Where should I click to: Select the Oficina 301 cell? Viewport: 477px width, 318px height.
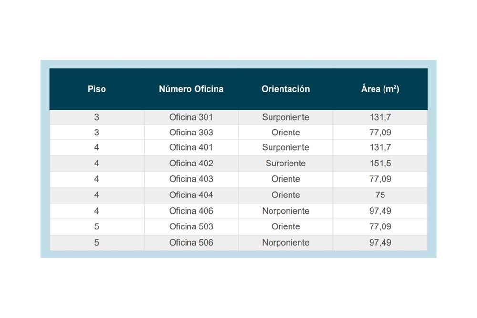point(191,117)
